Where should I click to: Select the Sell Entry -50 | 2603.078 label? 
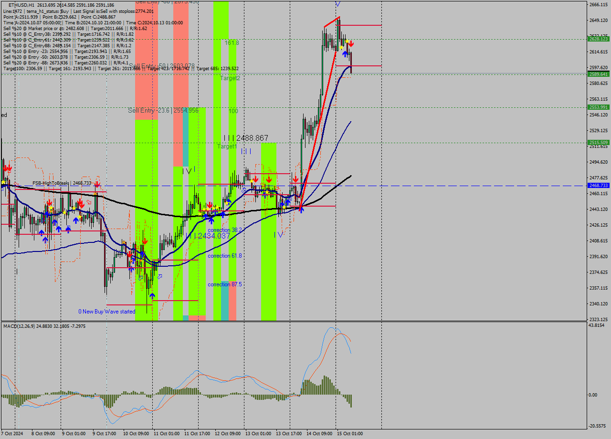162,66
